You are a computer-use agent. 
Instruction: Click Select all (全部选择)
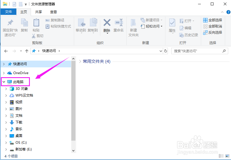click(x=213, y=20)
